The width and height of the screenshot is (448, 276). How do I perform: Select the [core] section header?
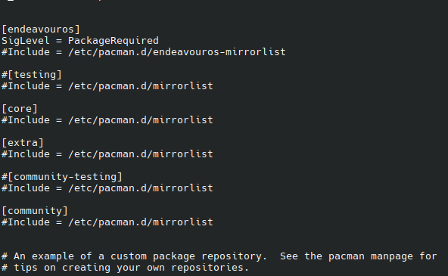coord(20,109)
